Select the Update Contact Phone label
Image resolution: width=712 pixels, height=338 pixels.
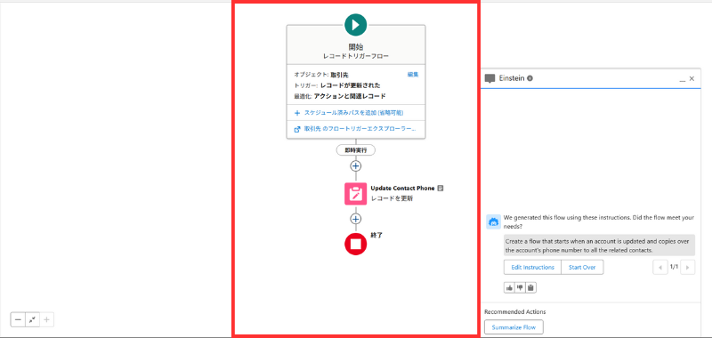click(403, 188)
